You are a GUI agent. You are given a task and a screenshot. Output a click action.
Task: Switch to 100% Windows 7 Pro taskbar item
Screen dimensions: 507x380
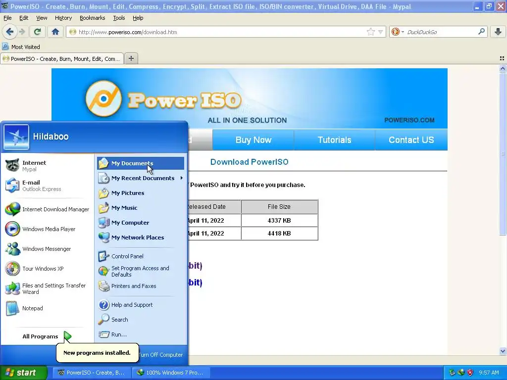171,373
